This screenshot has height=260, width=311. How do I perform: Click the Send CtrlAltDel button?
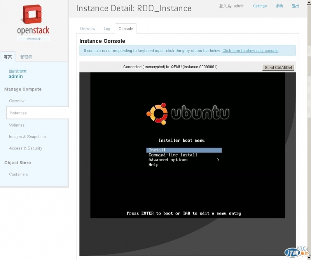278,68
